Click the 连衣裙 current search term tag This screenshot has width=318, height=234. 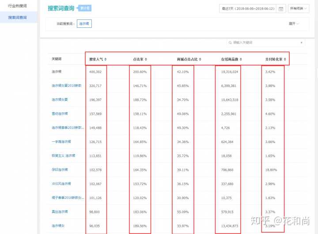pos(84,23)
